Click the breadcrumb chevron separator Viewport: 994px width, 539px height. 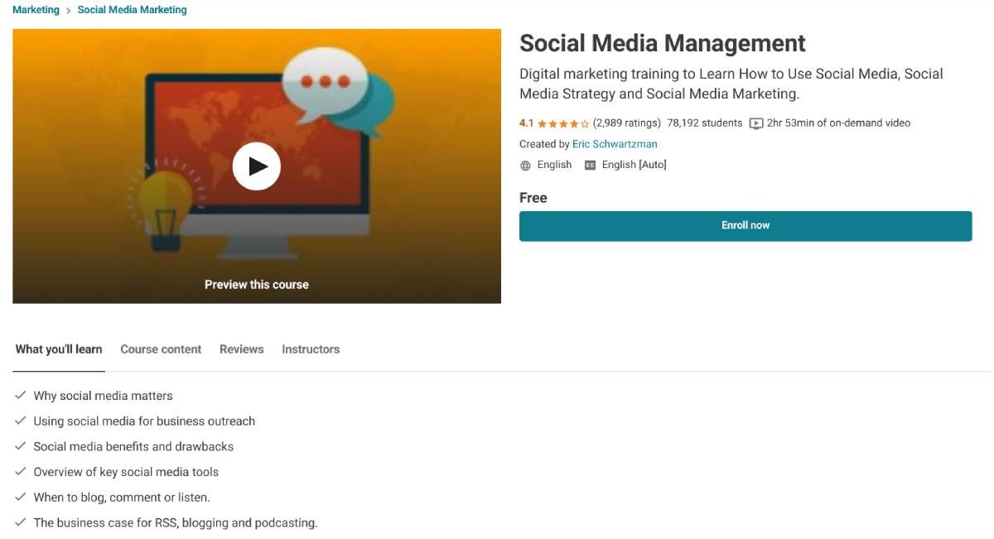pyautogui.click(x=69, y=11)
